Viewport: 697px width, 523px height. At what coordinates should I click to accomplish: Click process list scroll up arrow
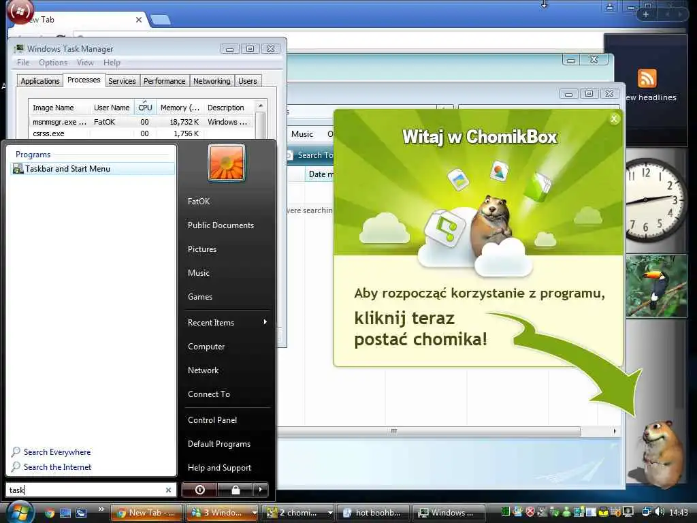click(x=261, y=106)
